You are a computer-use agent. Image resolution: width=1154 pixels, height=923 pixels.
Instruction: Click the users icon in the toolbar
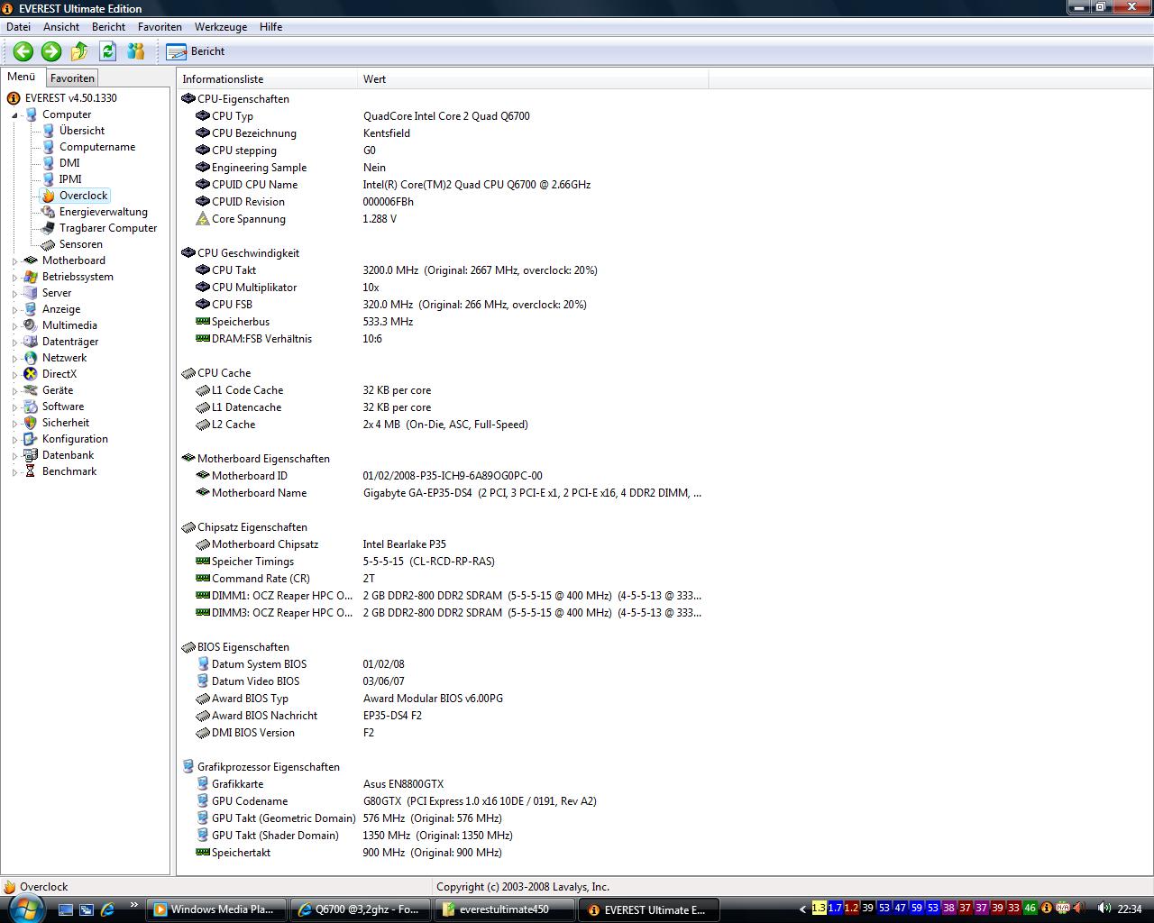pyautogui.click(x=136, y=51)
